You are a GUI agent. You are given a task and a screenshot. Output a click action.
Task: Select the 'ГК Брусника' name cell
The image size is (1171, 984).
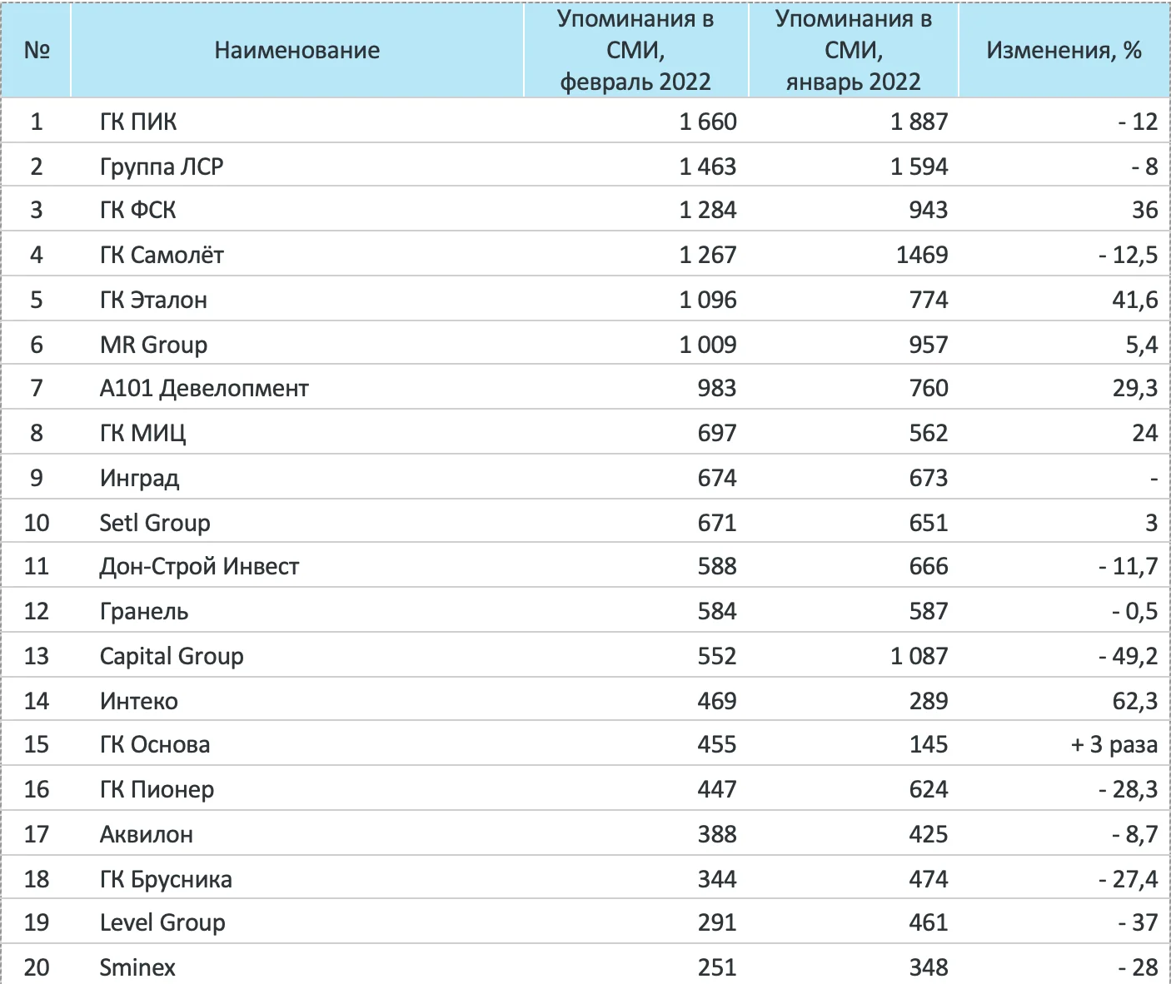click(x=166, y=879)
